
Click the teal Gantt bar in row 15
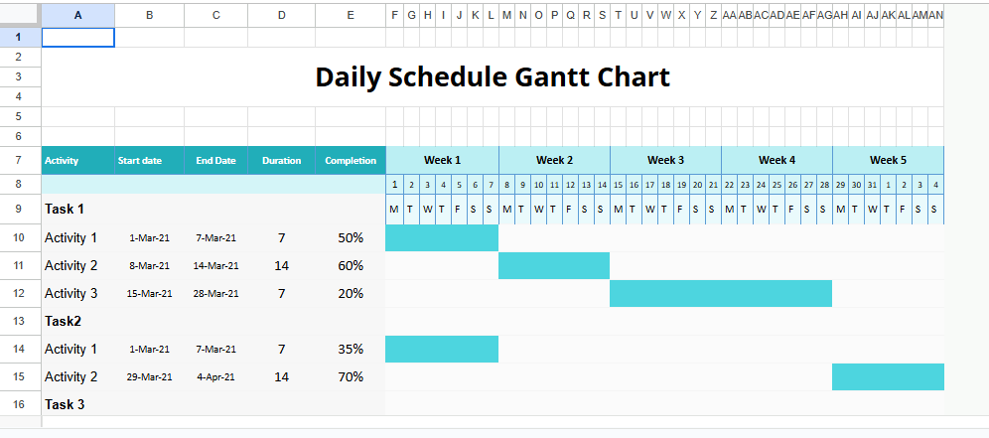click(888, 376)
